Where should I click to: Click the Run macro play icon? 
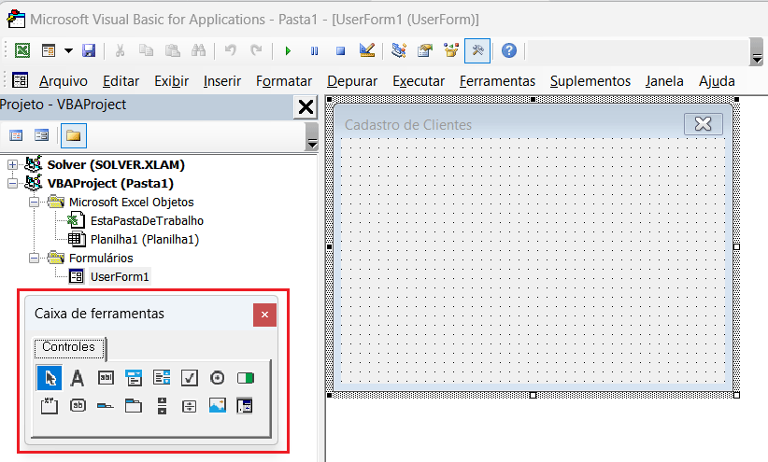(288, 50)
